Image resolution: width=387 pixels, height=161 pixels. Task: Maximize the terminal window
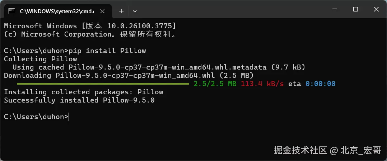(355, 9)
